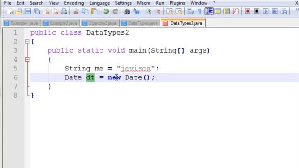
Task: Toggle synchronize horizontal scrolling icon
Action: (178, 12)
